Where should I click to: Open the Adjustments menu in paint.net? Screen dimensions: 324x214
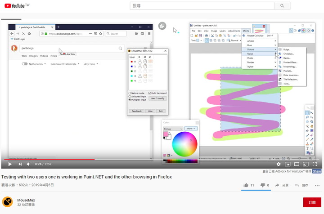[x=234, y=31]
